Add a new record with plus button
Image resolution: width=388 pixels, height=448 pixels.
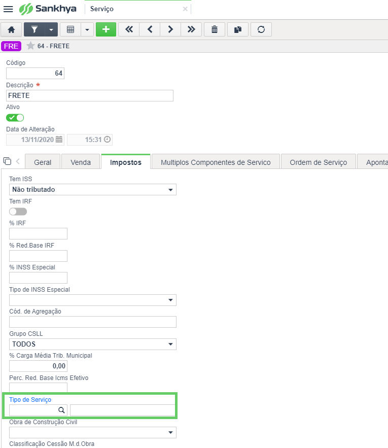[x=106, y=29]
